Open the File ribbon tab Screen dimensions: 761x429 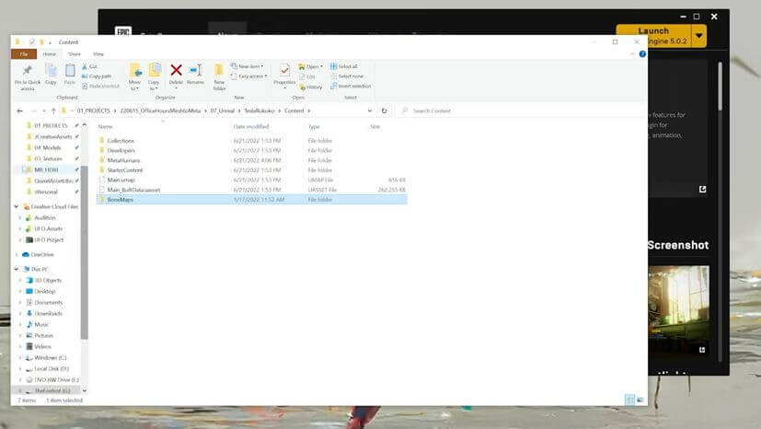pos(24,54)
